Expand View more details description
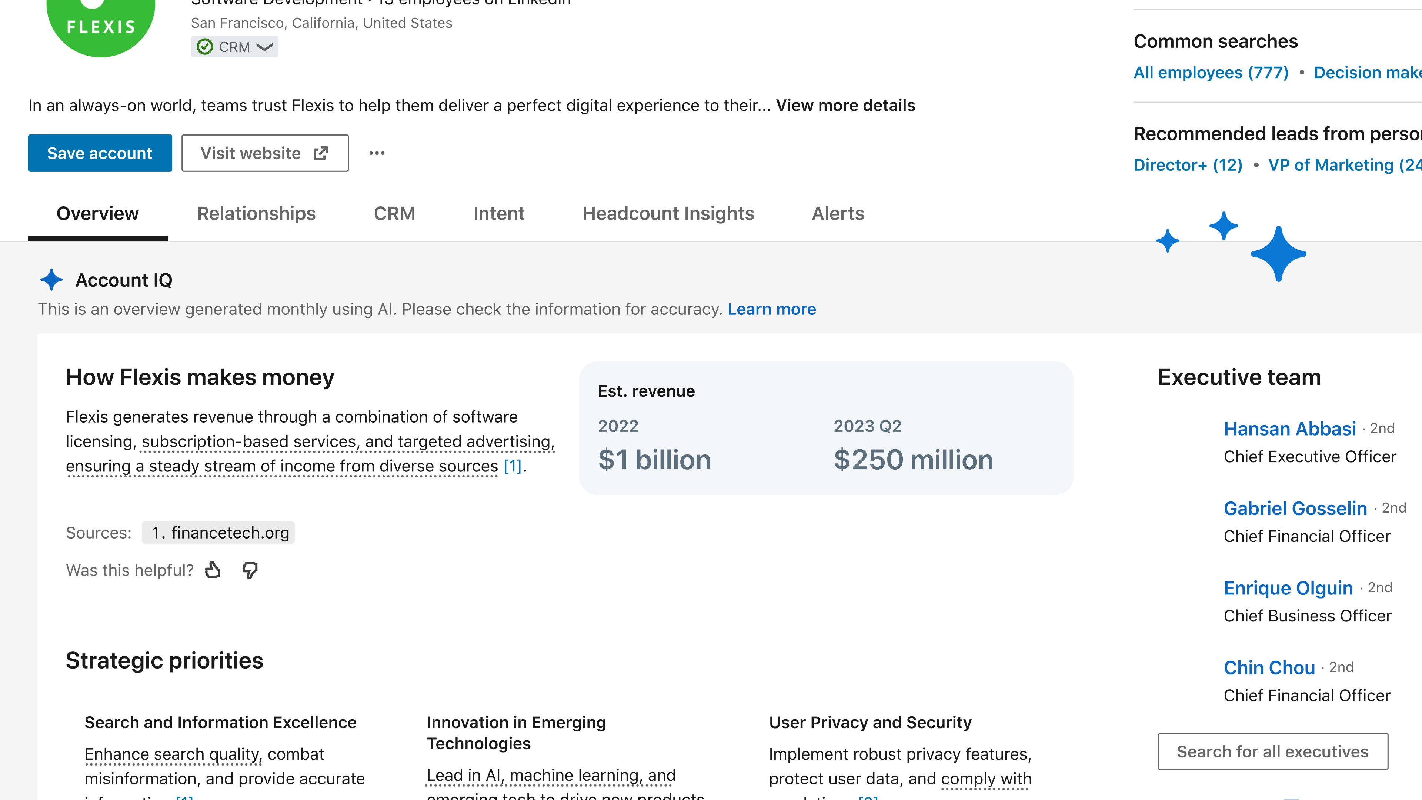 click(x=845, y=105)
